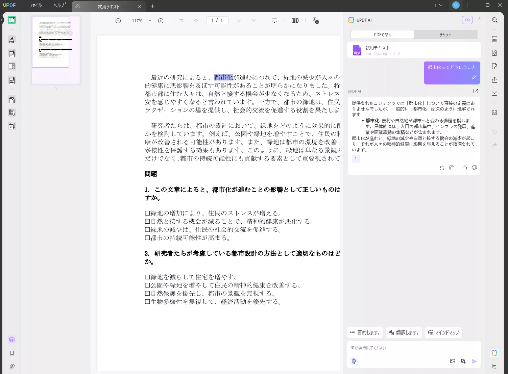508x374 pixels.
Task: Copy the AI response with copy icon
Action: 452,168
